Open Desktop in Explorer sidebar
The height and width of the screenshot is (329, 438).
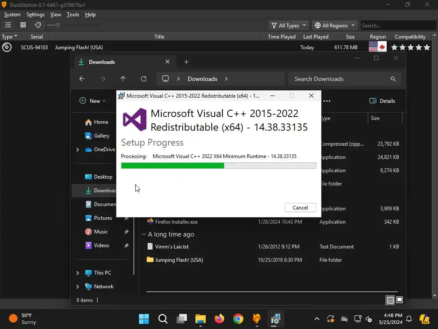coord(99,177)
